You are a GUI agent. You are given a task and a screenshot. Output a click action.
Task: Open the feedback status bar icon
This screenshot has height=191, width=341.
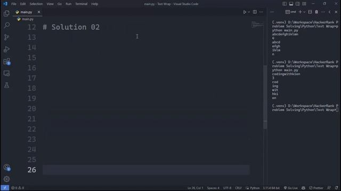329,188
